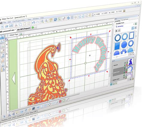Click the green plus new tab icon
142x127 pixels.
(33, 27)
